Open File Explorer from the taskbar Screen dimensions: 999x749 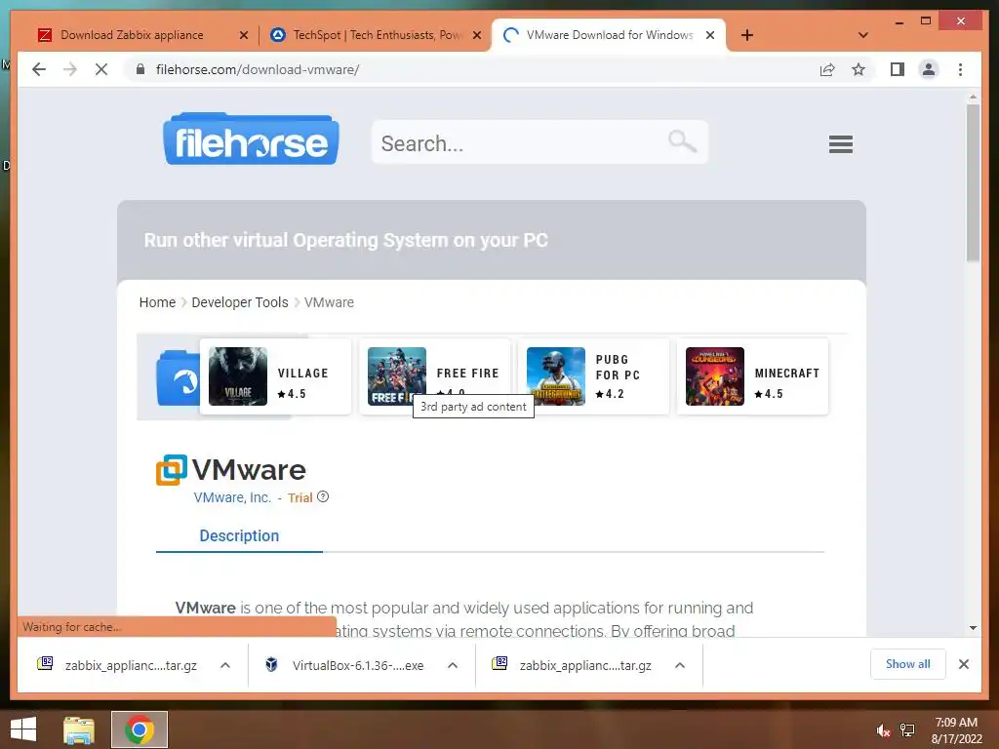[79, 730]
